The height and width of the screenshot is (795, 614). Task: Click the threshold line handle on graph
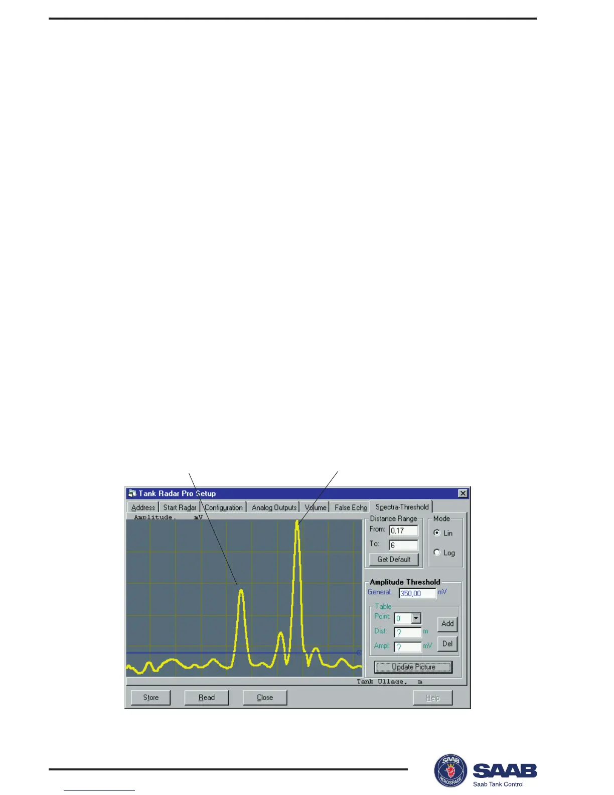click(359, 652)
